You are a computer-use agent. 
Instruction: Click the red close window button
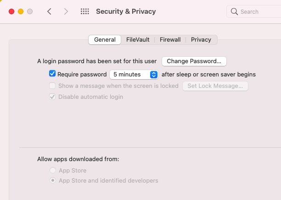(x=11, y=11)
